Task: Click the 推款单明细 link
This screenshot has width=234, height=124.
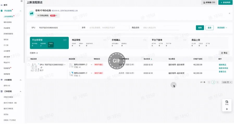Action: [x=223, y=68]
